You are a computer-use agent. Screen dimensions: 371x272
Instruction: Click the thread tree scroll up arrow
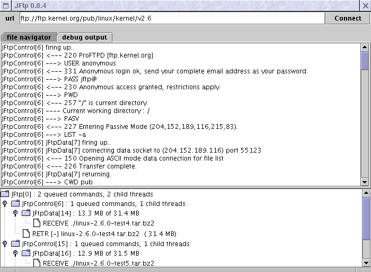point(366,193)
